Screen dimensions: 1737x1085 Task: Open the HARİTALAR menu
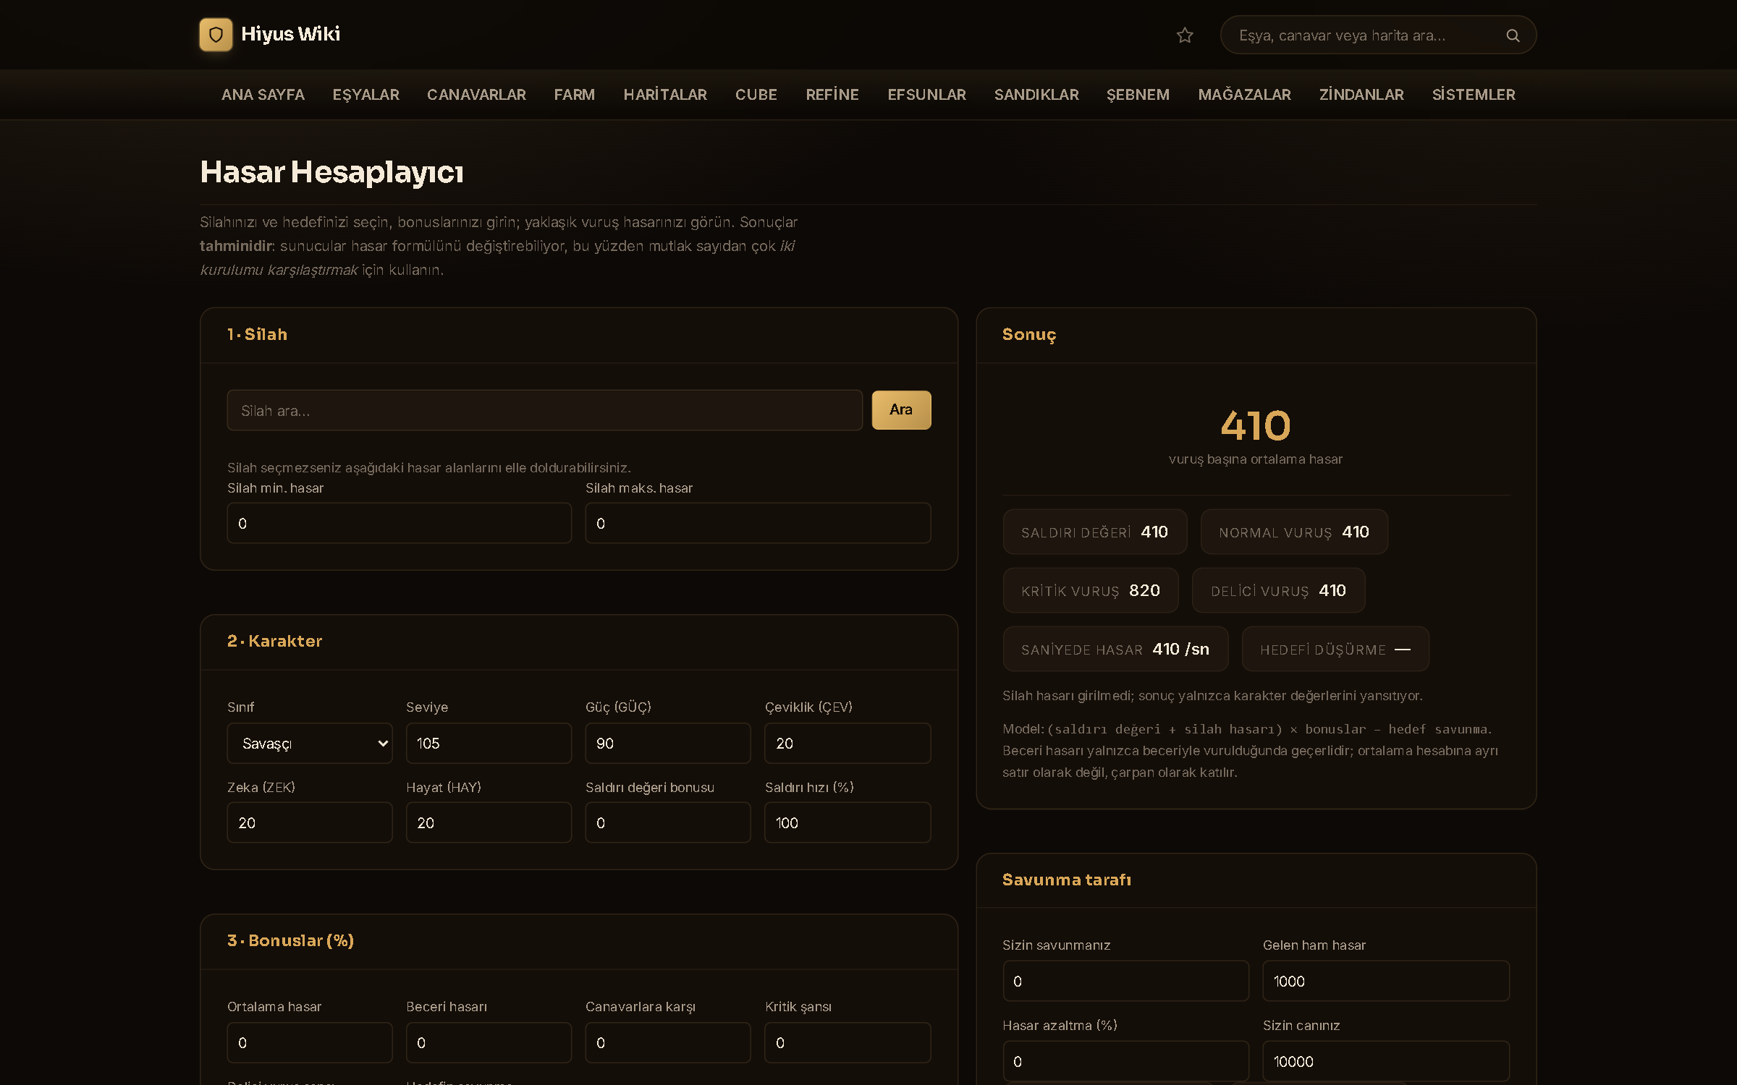pos(665,95)
